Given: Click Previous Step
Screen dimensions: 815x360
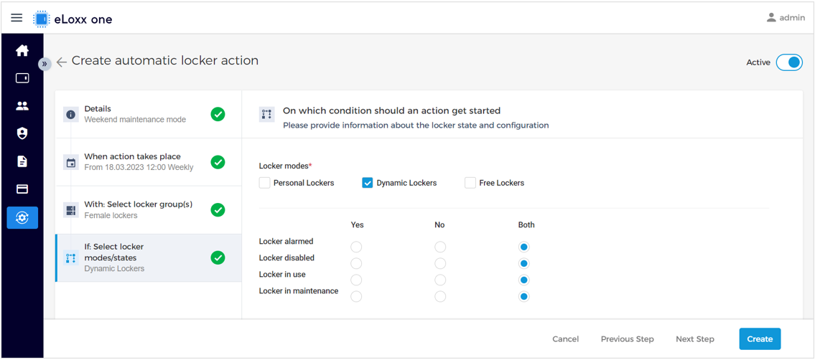Looking at the screenshot, I should (628, 339).
